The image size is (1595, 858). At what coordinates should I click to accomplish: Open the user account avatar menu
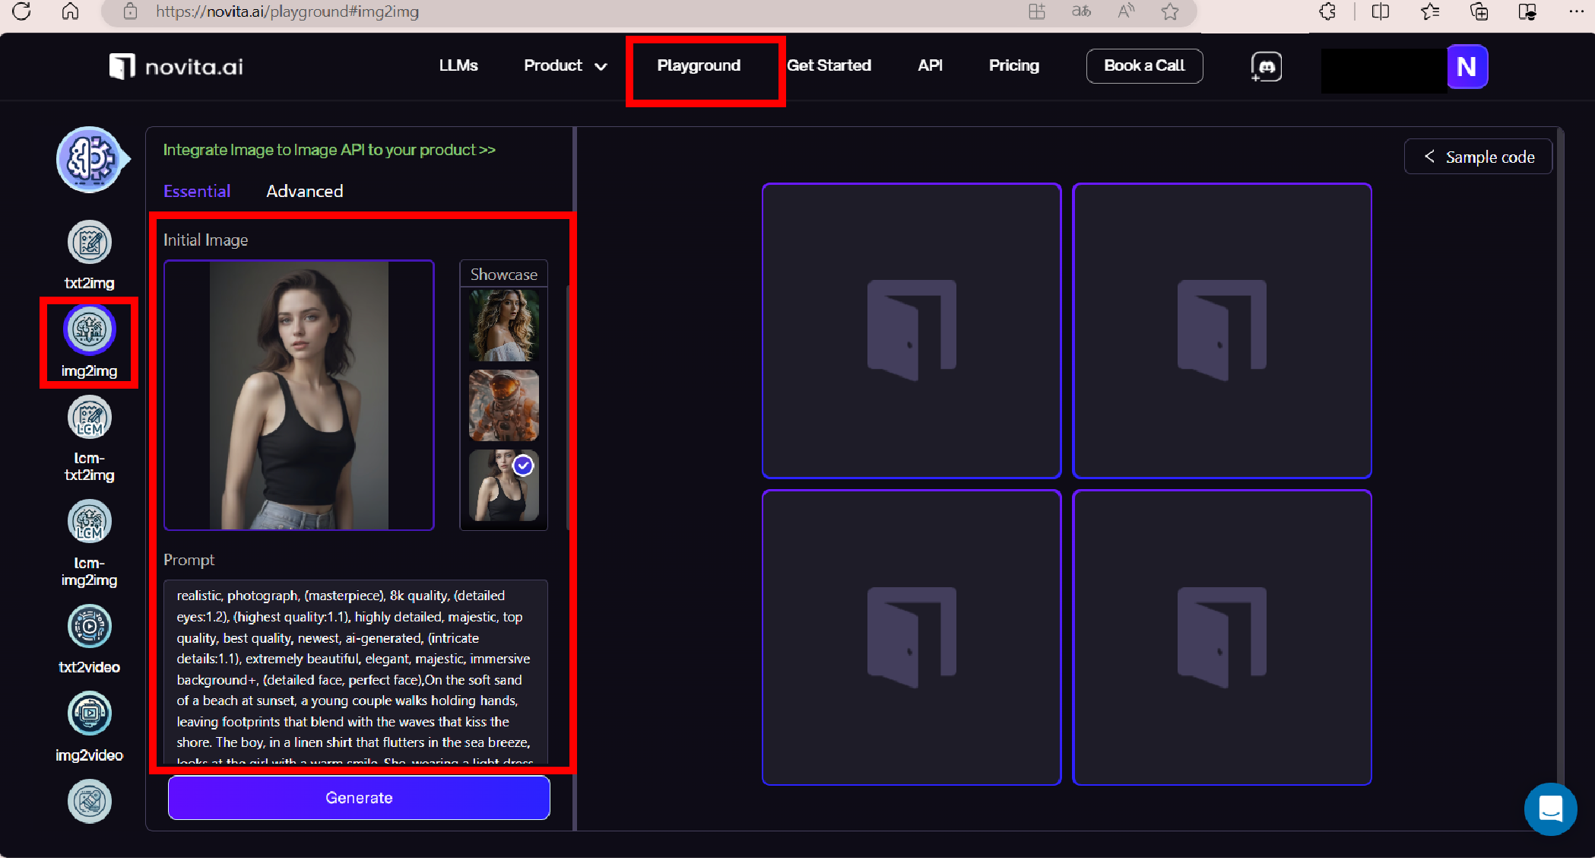pos(1467,67)
